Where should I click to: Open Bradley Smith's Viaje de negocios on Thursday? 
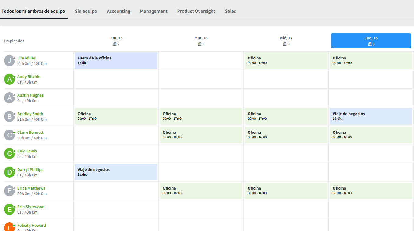371,116
